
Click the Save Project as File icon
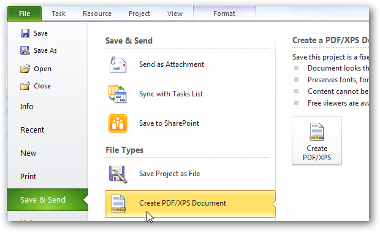point(118,174)
